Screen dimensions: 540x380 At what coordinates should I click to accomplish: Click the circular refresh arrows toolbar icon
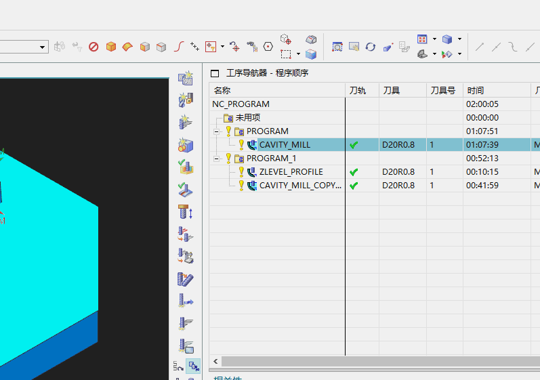point(370,47)
